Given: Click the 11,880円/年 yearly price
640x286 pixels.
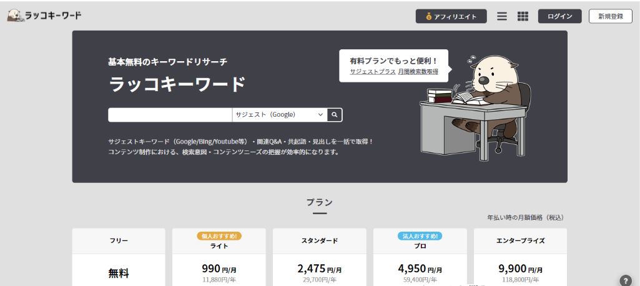Looking at the screenshot, I should point(219,280).
